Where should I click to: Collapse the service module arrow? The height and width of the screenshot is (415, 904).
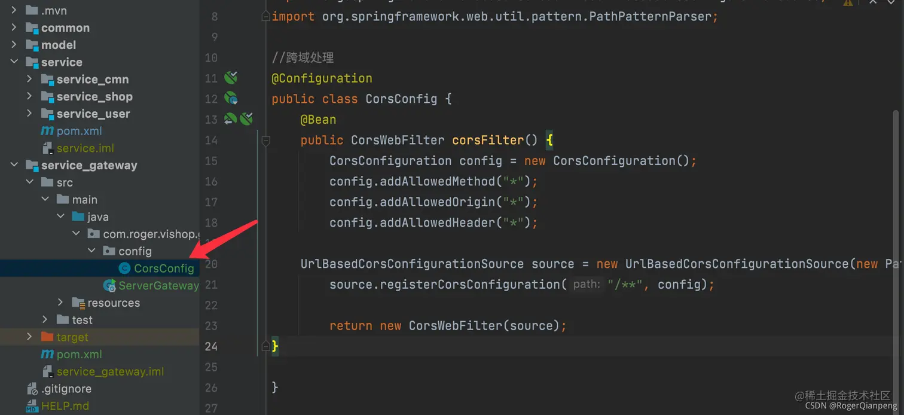tap(14, 62)
